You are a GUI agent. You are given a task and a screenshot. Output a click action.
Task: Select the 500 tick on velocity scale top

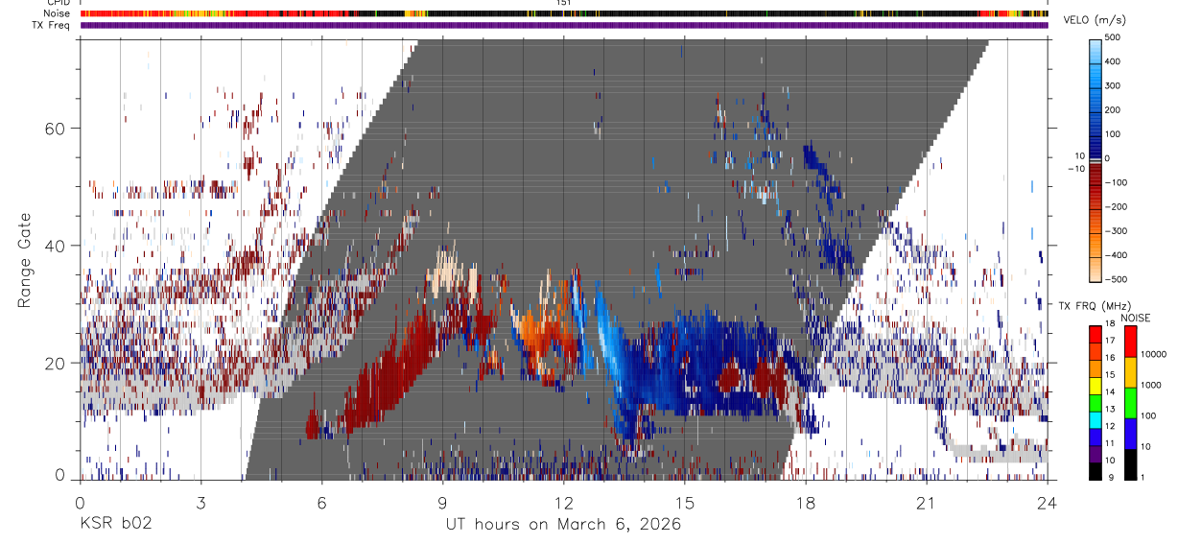(1115, 37)
